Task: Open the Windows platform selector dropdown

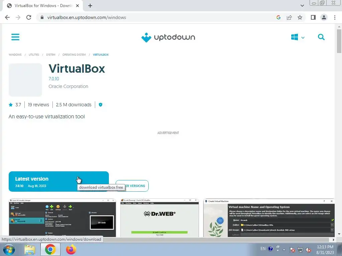Action: (x=298, y=37)
